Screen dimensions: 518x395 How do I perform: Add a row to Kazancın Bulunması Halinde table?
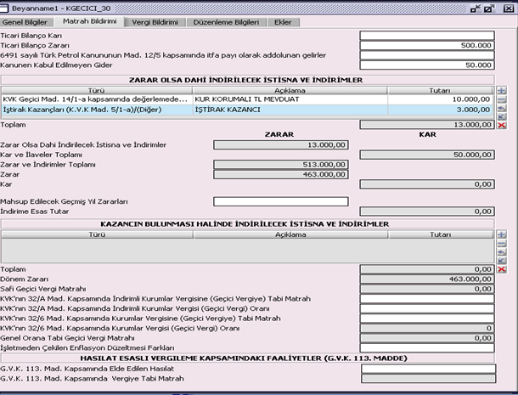(x=502, y=234)
